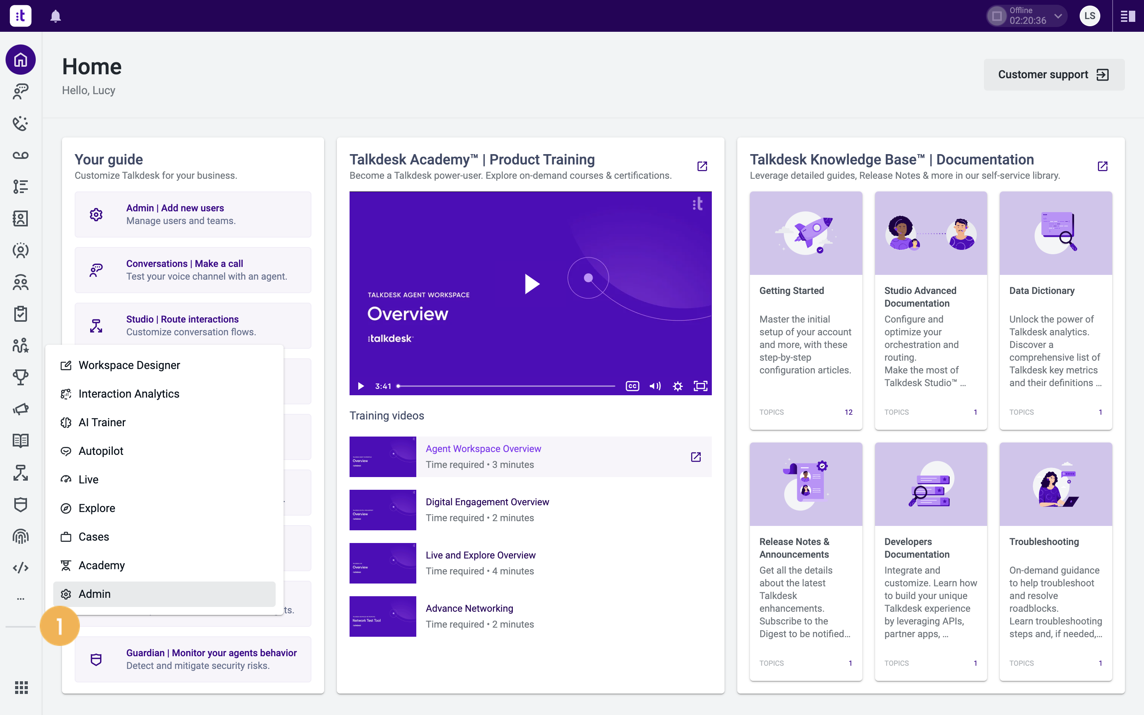Open the trophy icon in sidebar
The height and width of the screenshot is (715, 1144).
click(20, 377)
